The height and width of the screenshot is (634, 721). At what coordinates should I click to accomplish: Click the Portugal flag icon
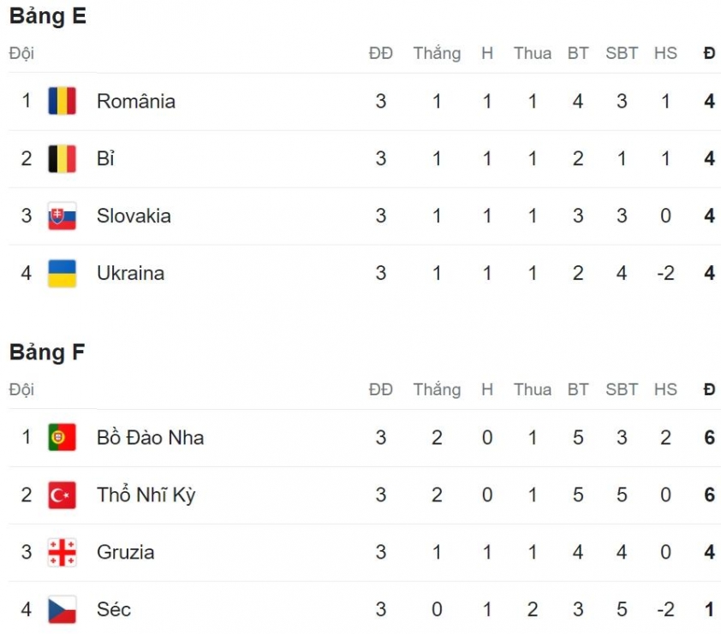62,437
